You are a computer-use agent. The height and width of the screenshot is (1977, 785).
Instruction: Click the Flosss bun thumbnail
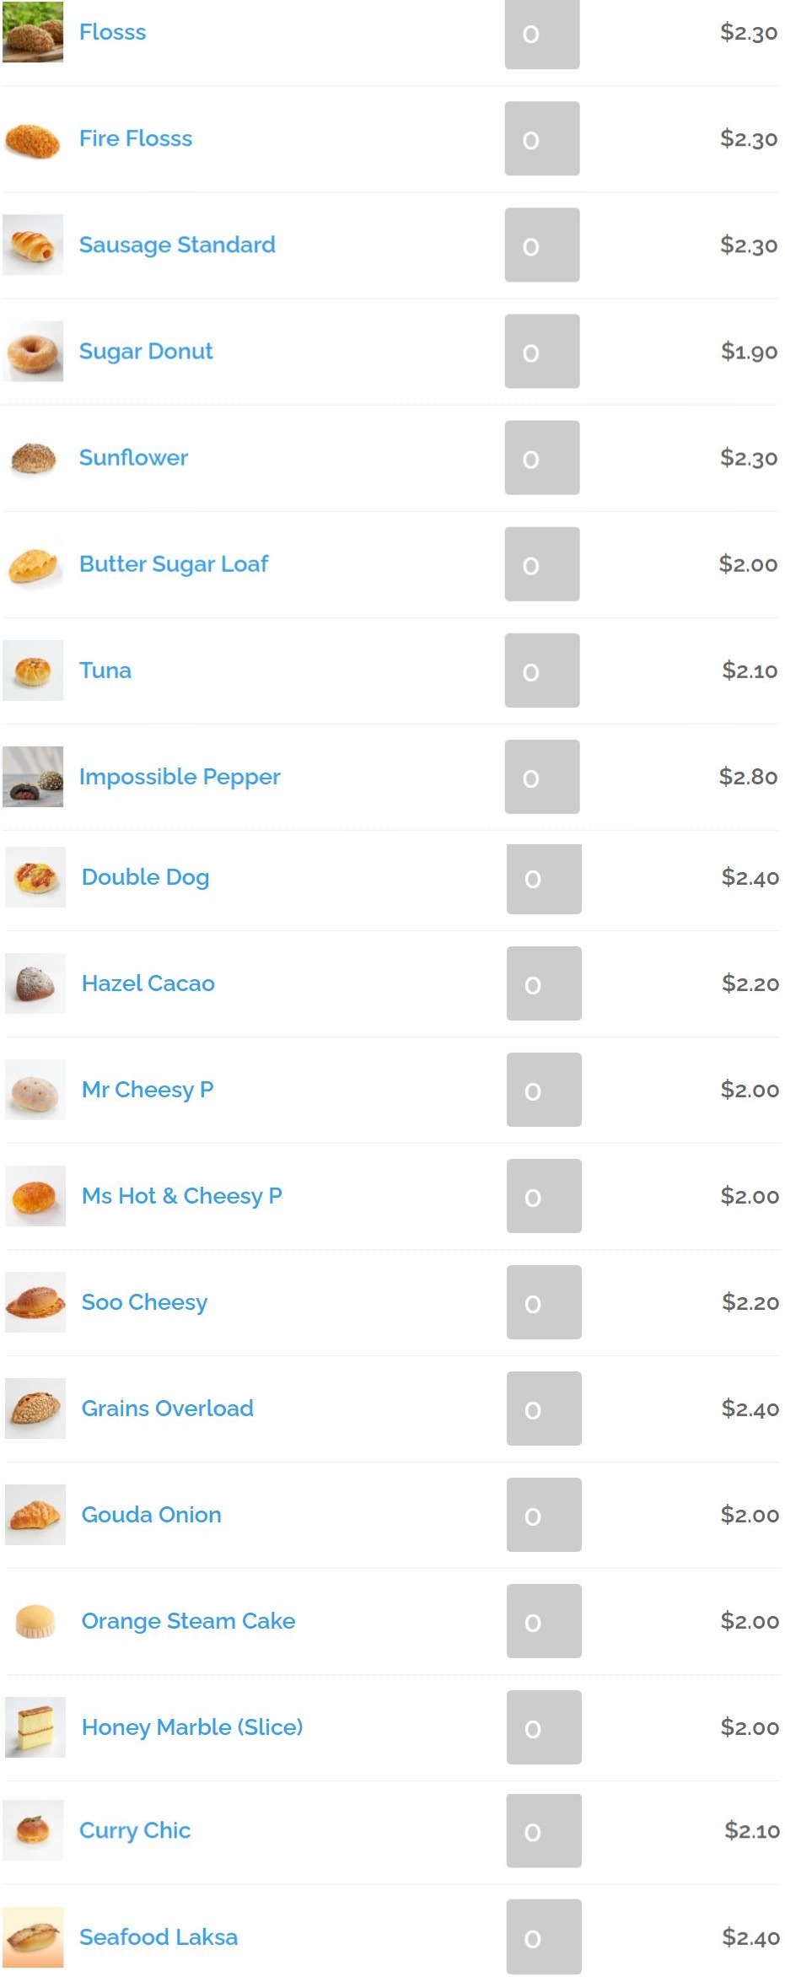point(33,32)
